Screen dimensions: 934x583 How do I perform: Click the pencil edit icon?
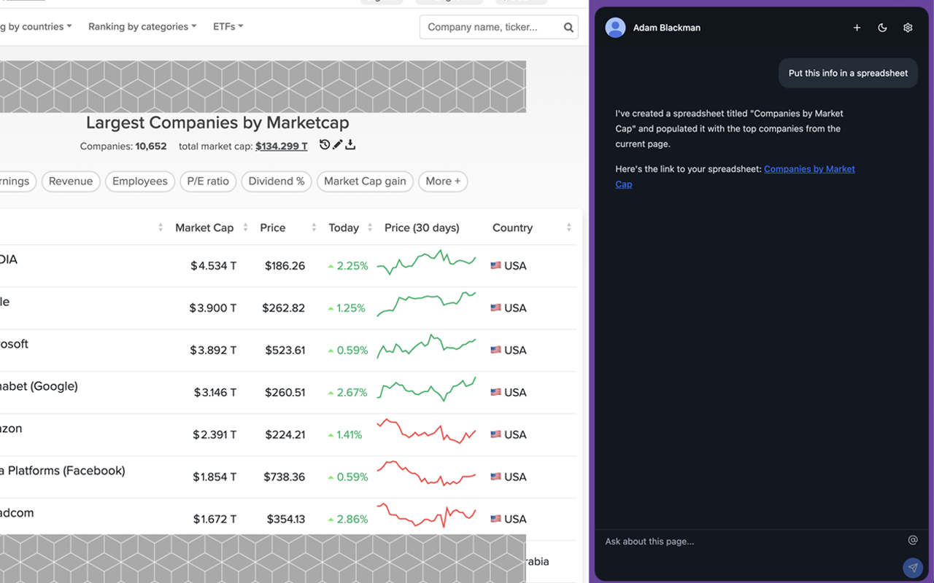337,145
